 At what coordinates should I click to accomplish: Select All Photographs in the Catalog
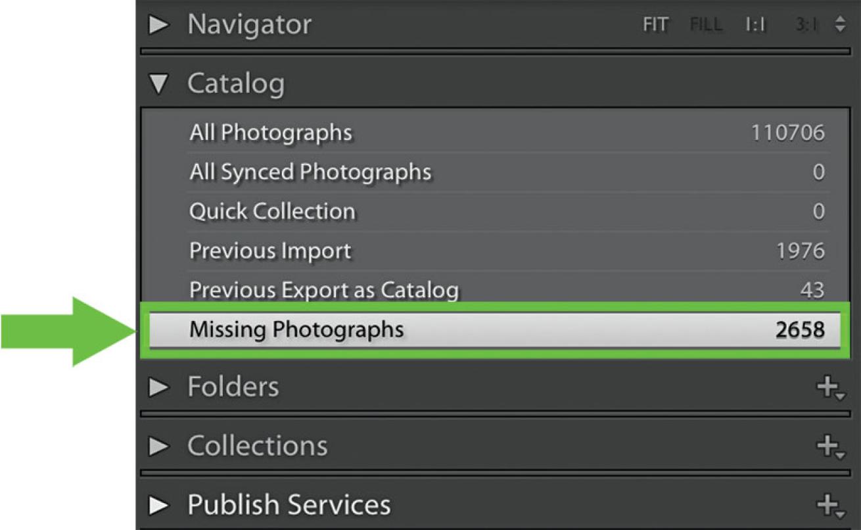pos(271,133)
